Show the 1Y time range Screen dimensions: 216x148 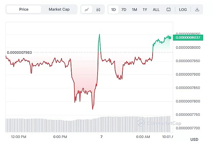(145, 10)
